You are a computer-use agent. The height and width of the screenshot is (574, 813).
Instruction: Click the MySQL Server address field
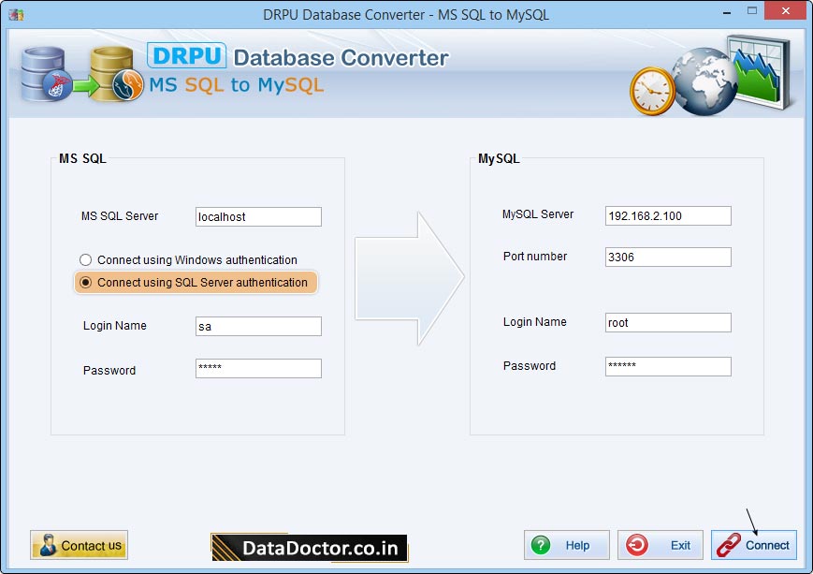(667, 215)
